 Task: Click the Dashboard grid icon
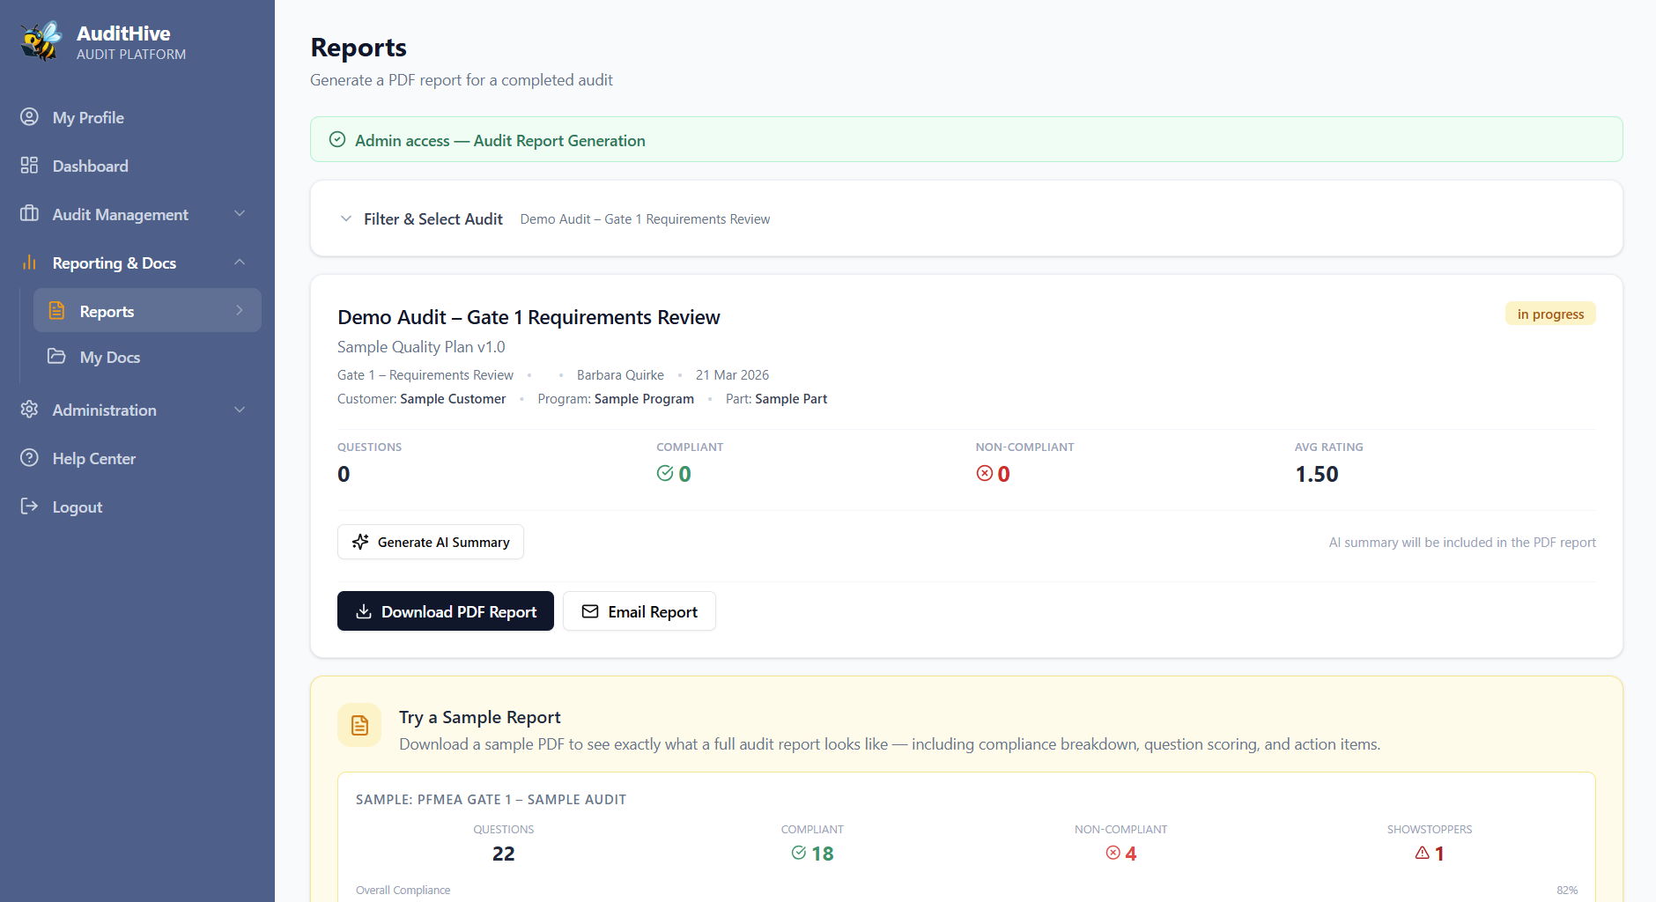(x=29, y=166)
